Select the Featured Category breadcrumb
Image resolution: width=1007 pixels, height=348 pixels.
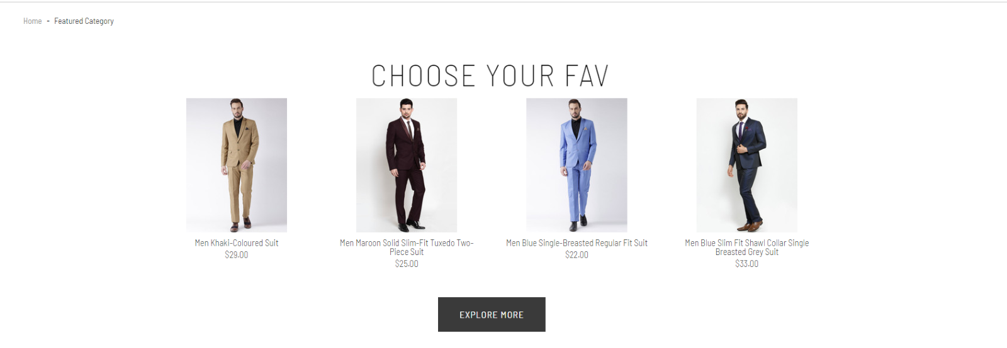pyautogui.click(x=84, y=21)
